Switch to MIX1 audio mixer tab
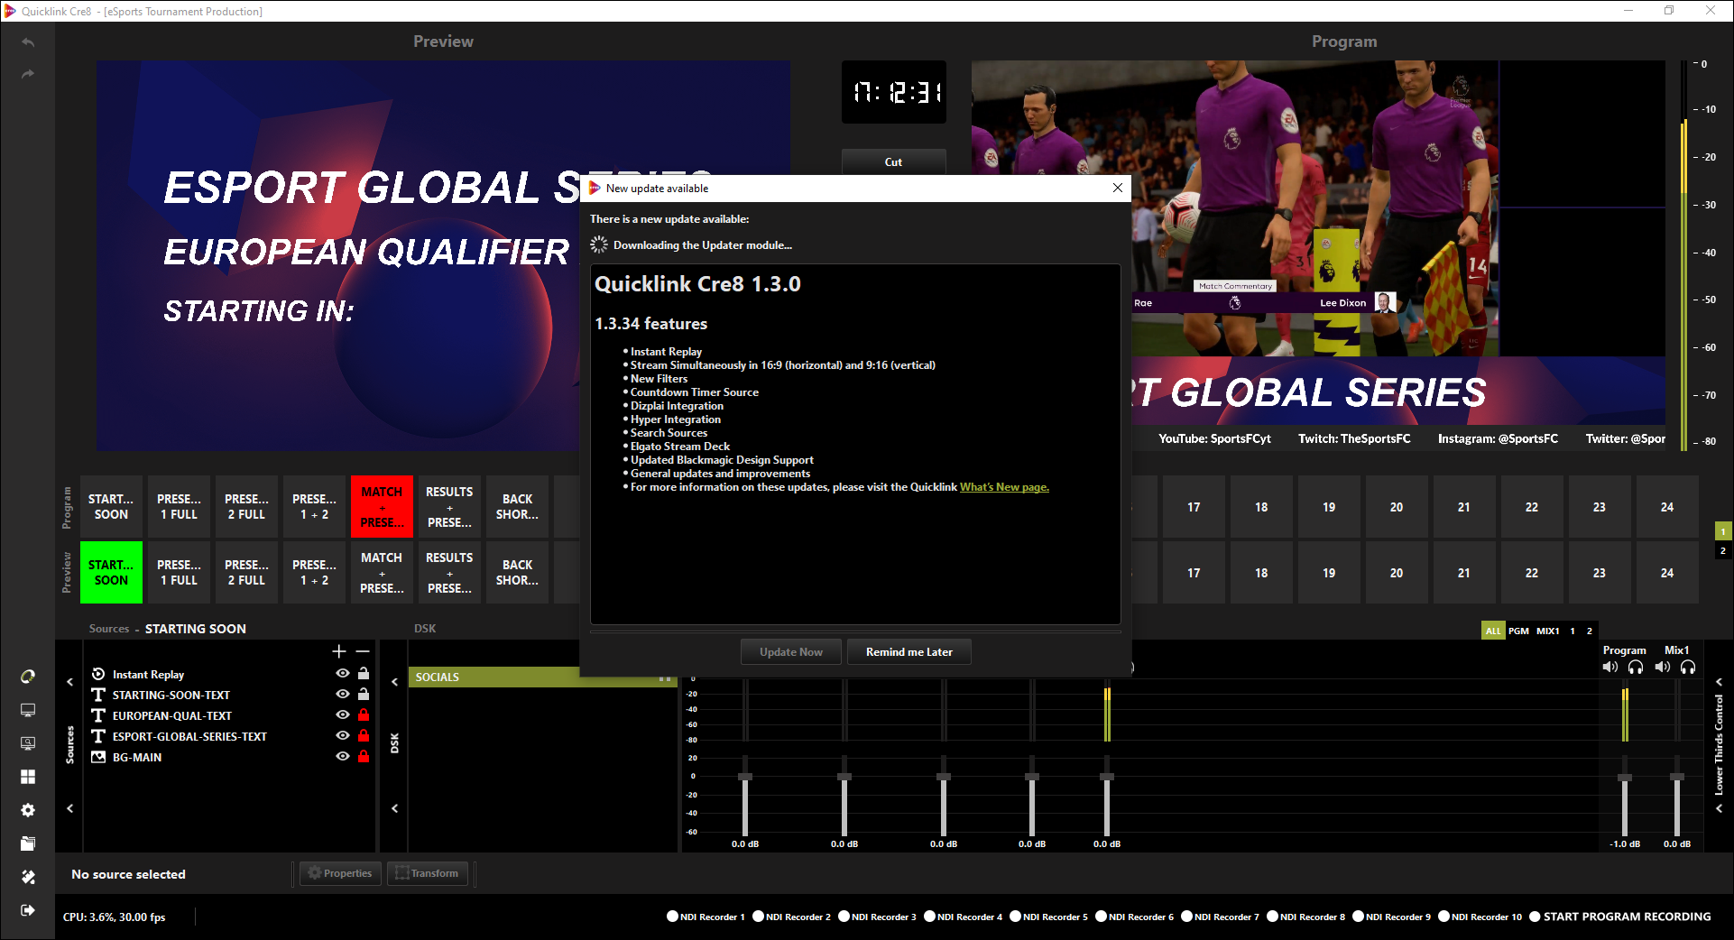Screen dimensions: 1734x940 pyautogui.click(x=1548, y=631)
